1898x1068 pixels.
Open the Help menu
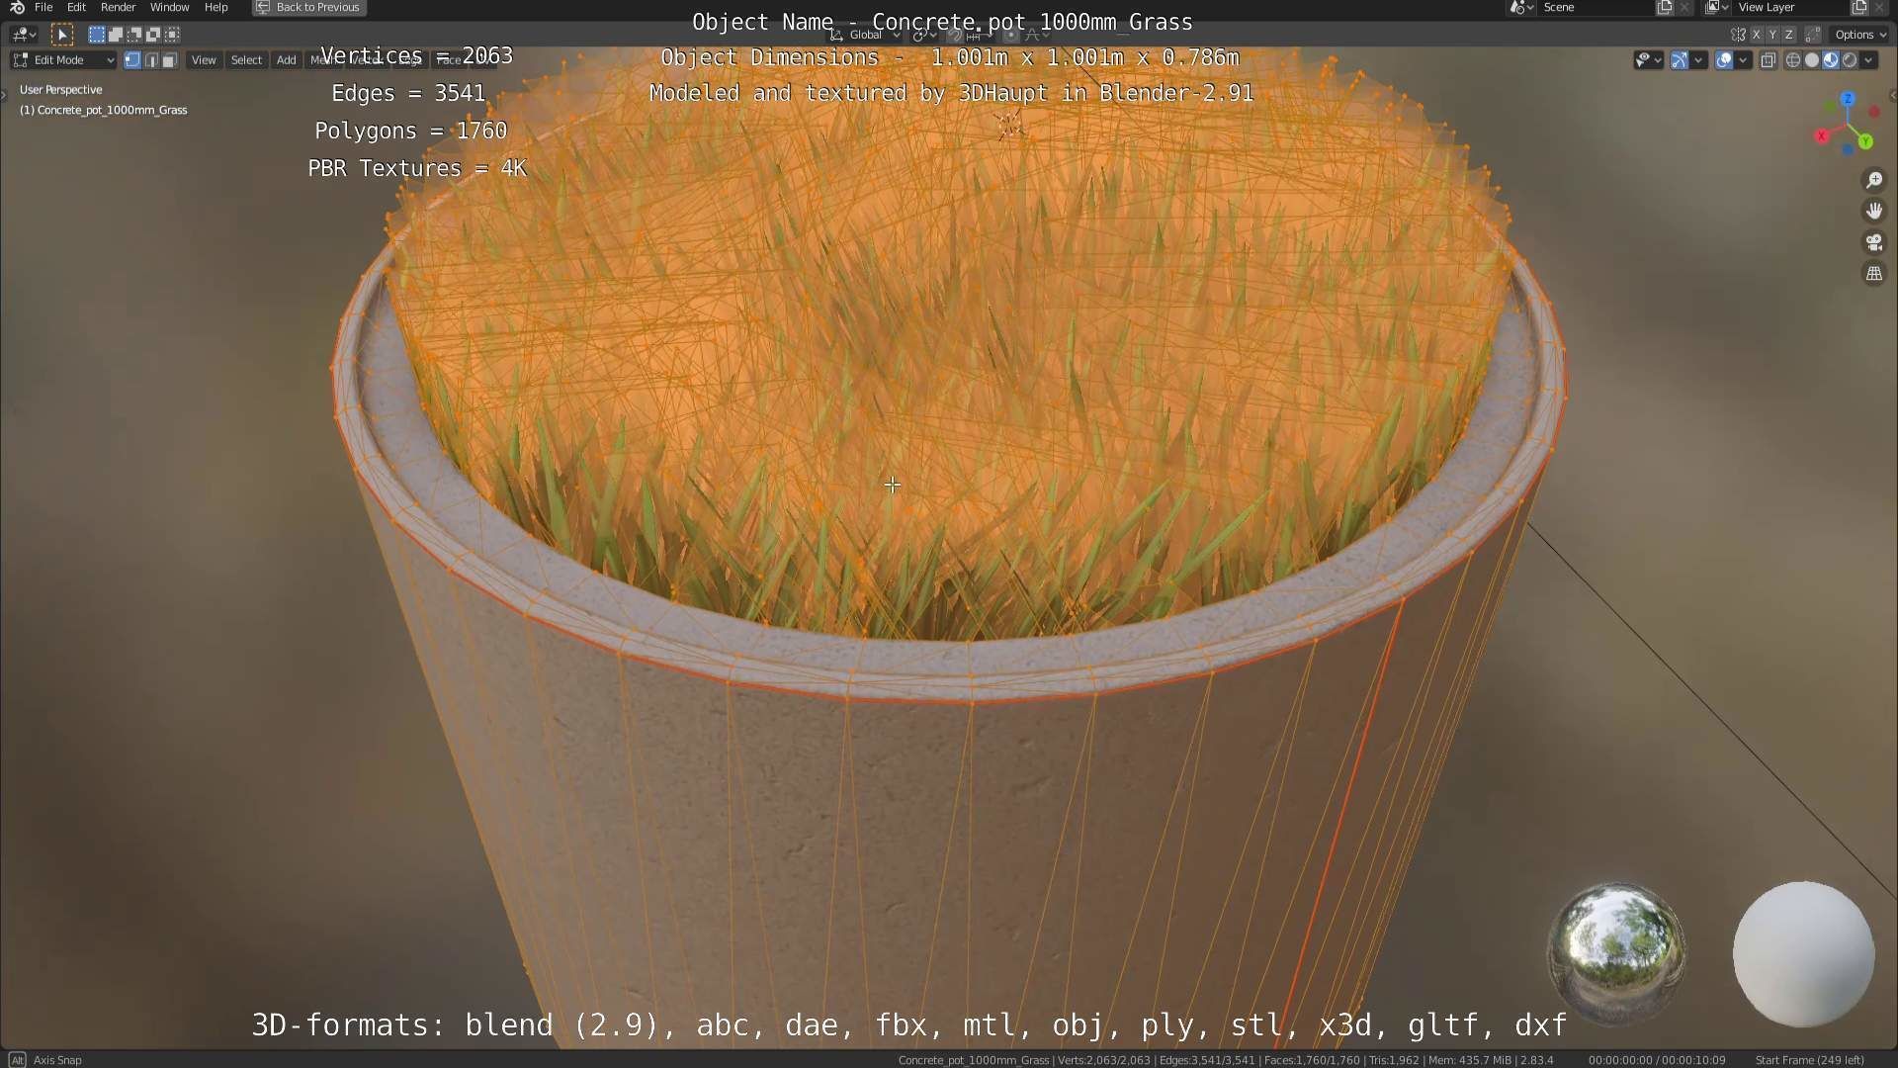216,7
